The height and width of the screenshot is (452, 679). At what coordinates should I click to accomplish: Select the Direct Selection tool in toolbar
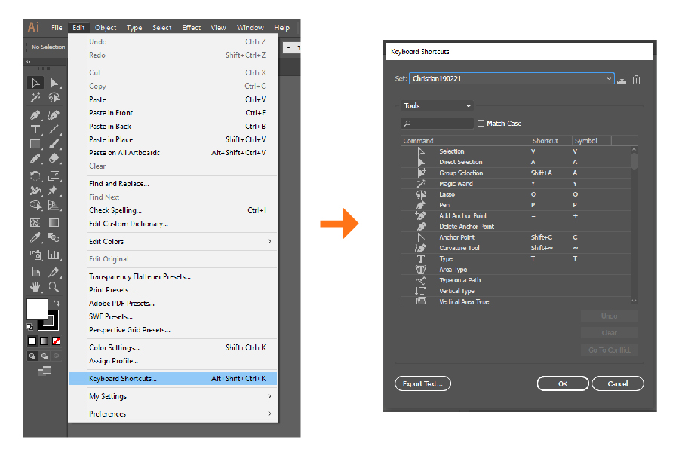pyautogui.click(x=54, y=83)
